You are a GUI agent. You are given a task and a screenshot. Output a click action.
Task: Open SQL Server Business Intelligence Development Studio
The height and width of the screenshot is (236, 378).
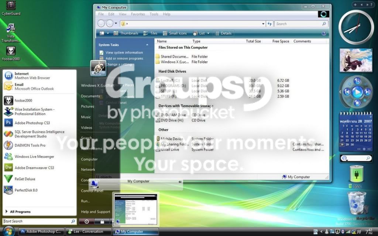click(39, 134)
